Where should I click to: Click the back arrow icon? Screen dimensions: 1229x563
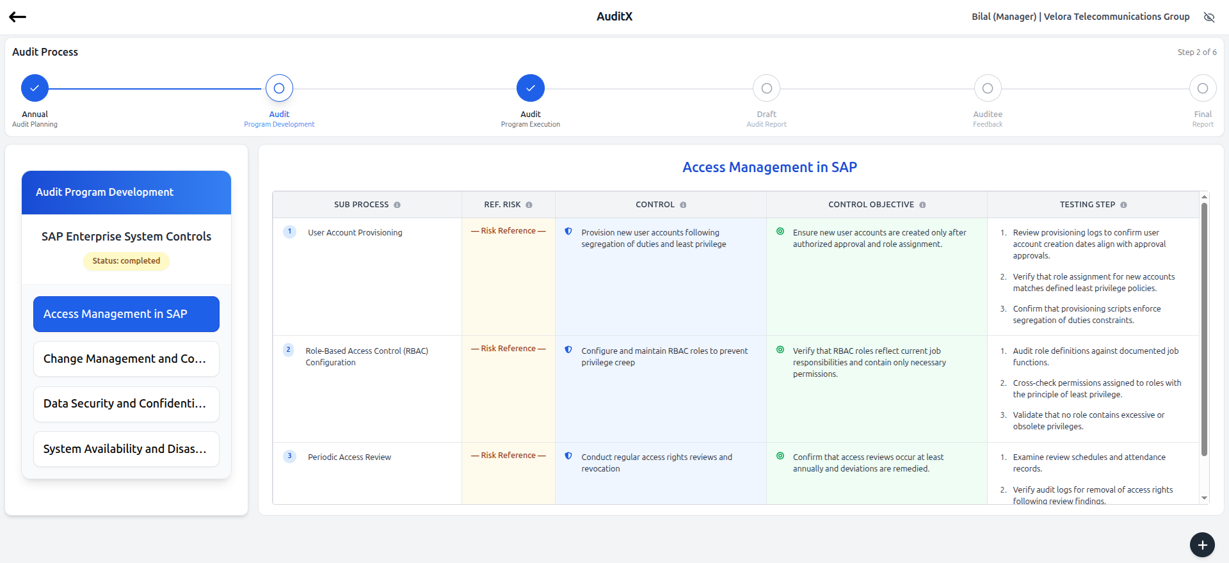(x=17, y=17)
